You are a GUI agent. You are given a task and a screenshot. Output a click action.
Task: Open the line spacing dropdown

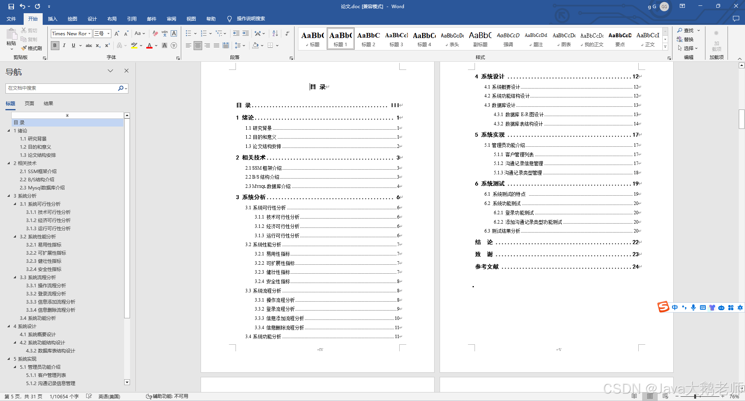pos(240,45)
